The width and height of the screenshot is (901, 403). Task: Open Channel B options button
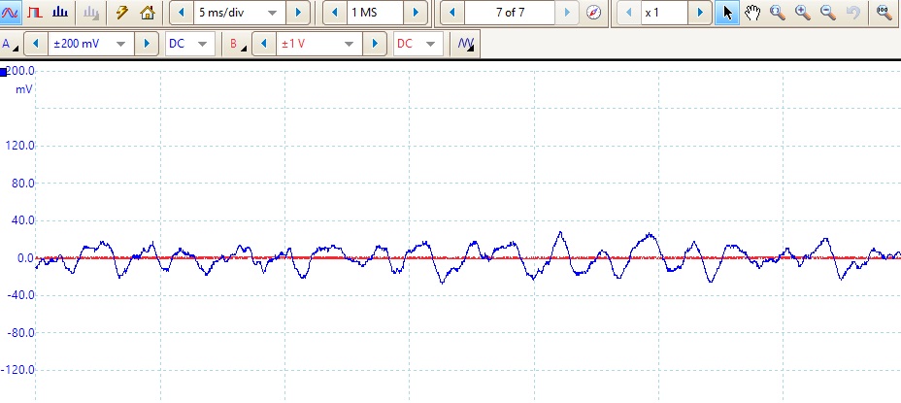238,44
